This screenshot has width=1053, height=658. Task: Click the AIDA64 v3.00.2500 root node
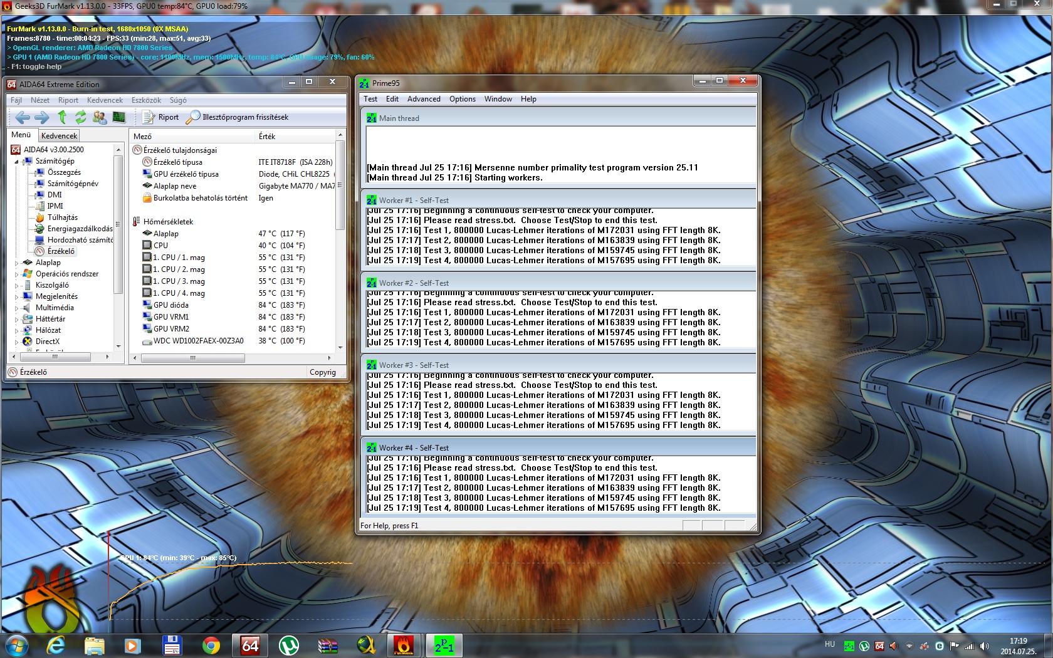point(53,150)
